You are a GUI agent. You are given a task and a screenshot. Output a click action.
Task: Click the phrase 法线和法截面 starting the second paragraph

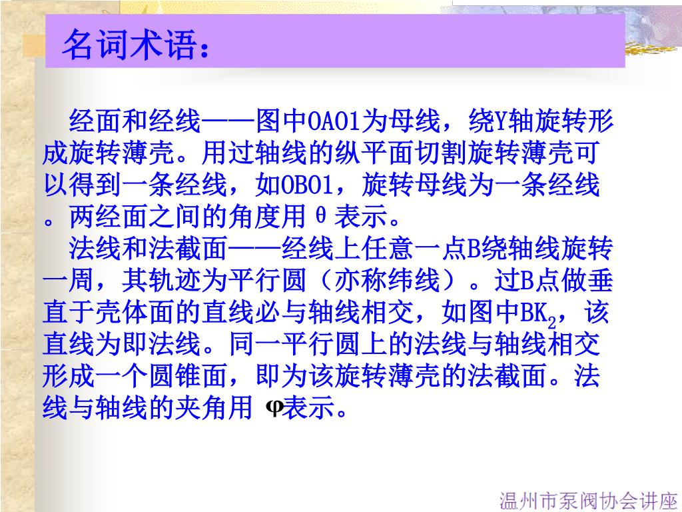pos(148,248)
